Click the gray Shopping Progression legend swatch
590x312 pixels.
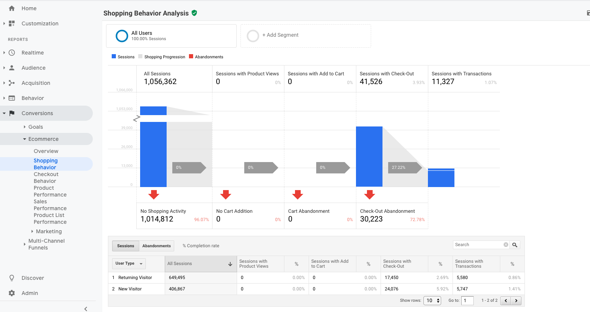[x=140, y=56]
